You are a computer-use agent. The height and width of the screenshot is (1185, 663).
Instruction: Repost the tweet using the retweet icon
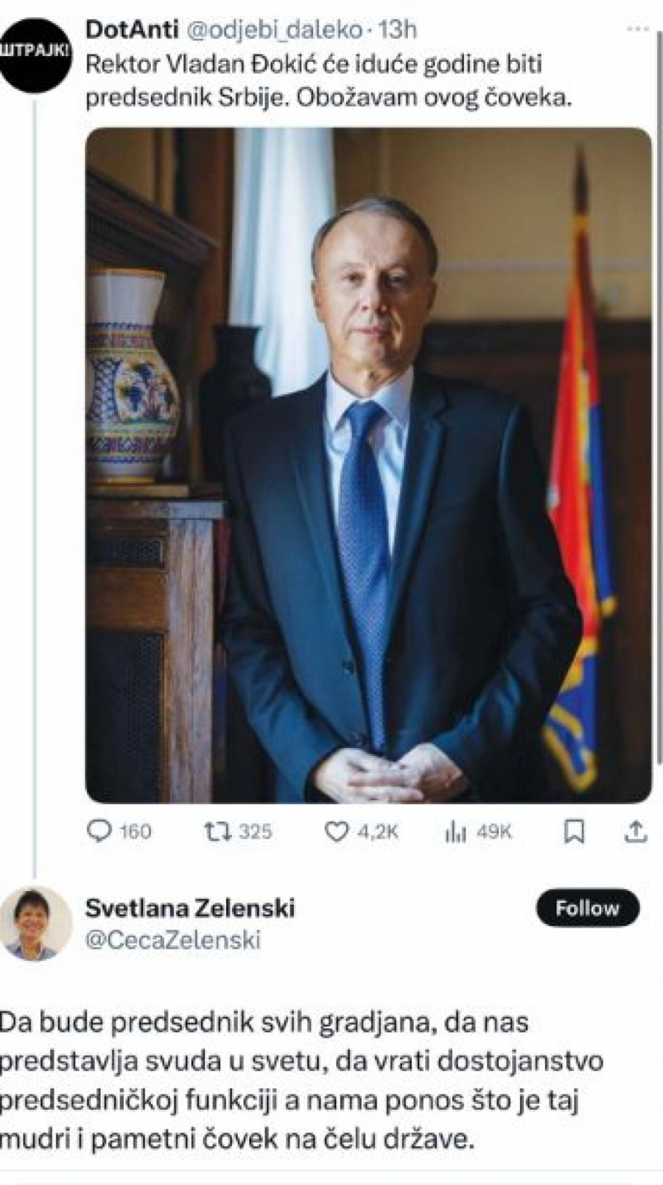[x=217, y=832]
